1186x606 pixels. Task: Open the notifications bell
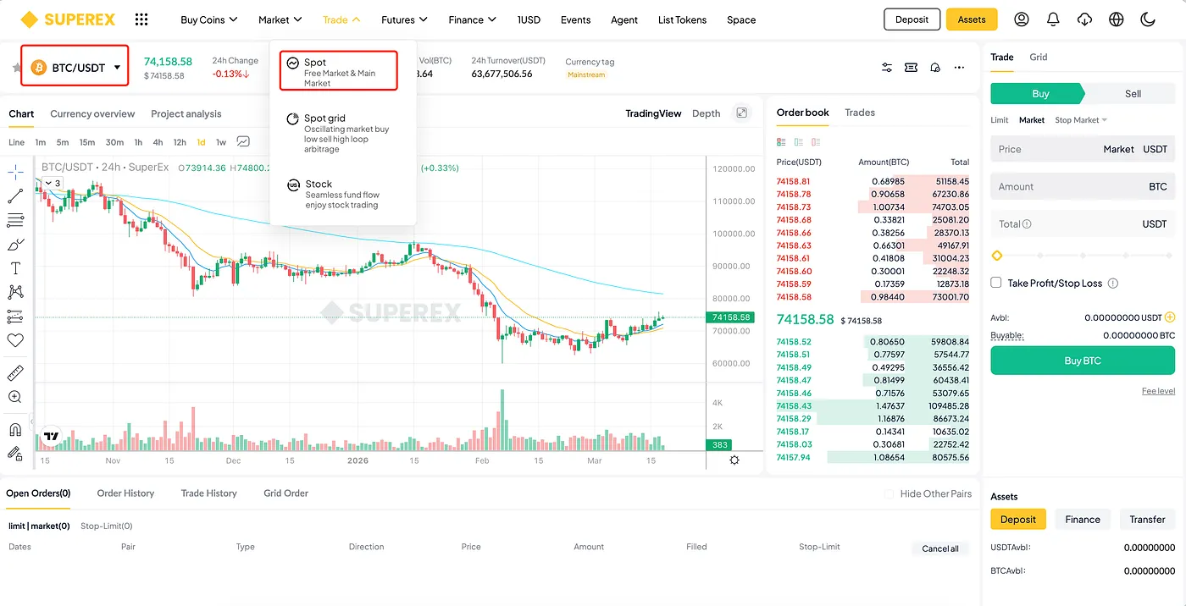[x=1053, y=19]
